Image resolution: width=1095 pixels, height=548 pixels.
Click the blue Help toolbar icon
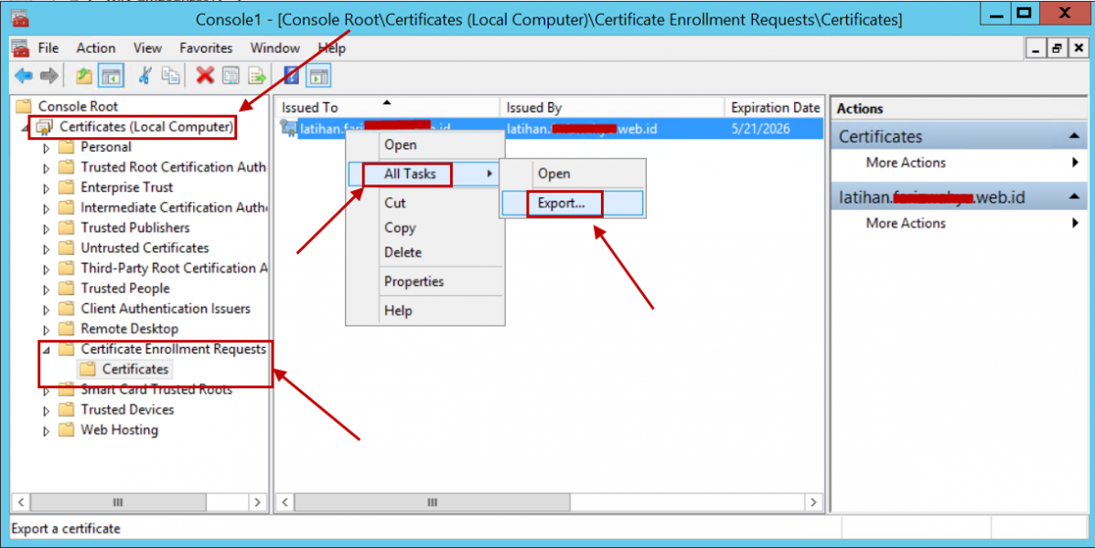292,76
